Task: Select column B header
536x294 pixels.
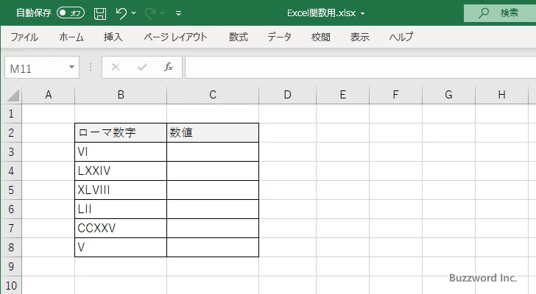Action: point(121,95)
